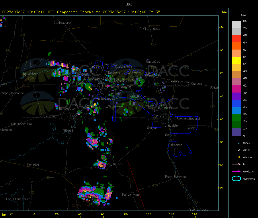The image size is (258, 218).
Task: Click the 100 km bottom axis label
Action: (x=148, y=214)
